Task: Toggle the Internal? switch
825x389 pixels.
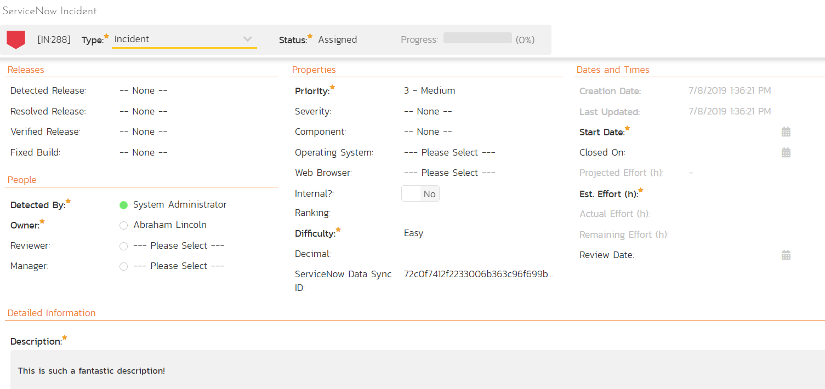Action: [x=420, y=194]
